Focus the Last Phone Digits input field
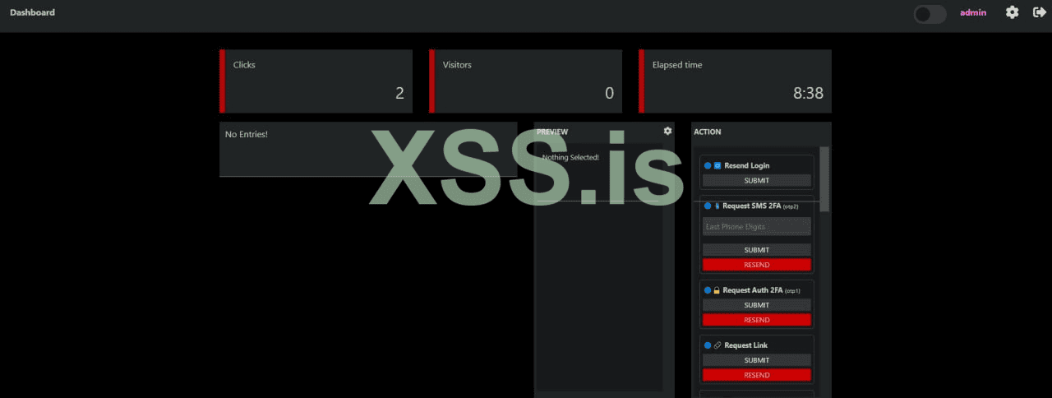Viewport: 1052px width, 398px height. [x=757, y=227]
